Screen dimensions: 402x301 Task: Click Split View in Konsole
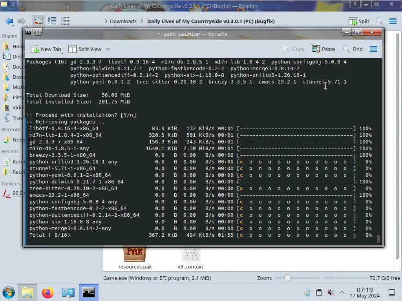tap(85, 49)
